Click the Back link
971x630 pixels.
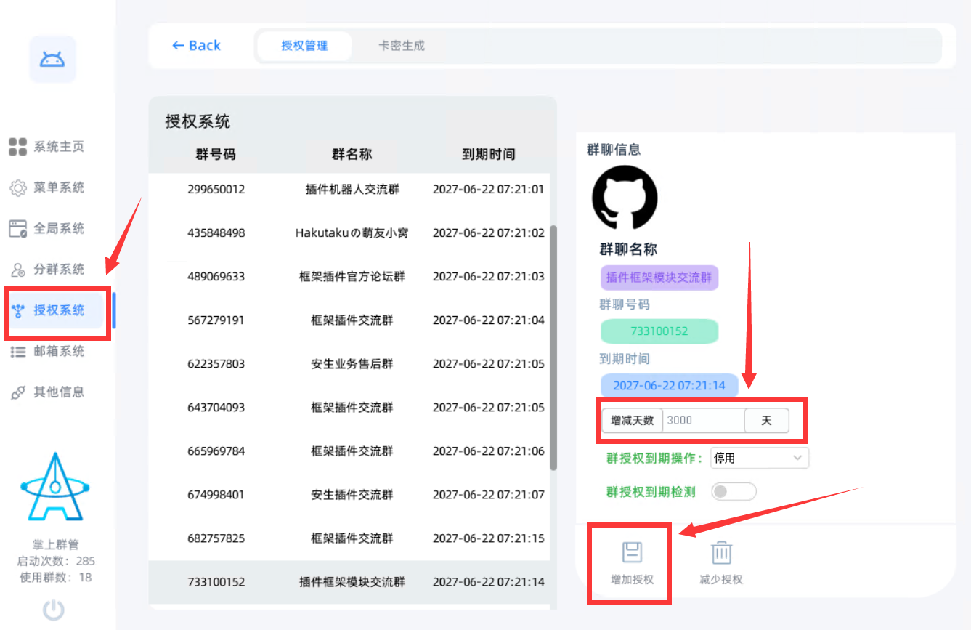pos(196,46)
